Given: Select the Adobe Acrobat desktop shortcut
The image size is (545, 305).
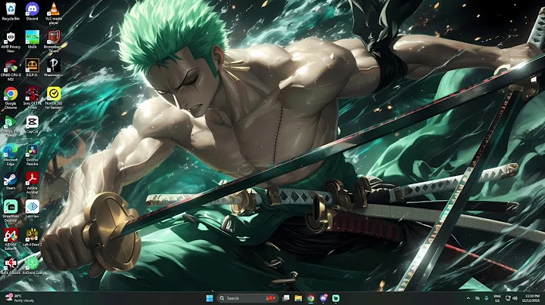Looking at the screenshot, I should click(32, 183).
